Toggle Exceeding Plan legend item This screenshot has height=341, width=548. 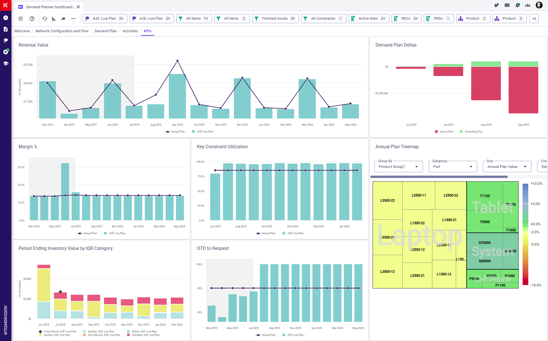tap(471, 132)
